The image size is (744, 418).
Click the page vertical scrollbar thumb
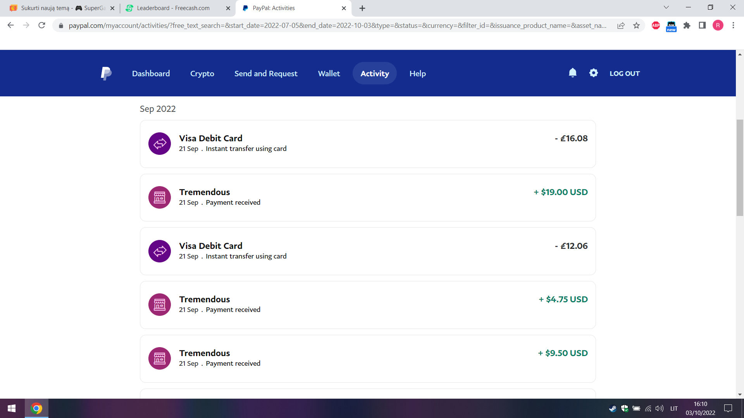pyautogui.click(x=740, y=168)
